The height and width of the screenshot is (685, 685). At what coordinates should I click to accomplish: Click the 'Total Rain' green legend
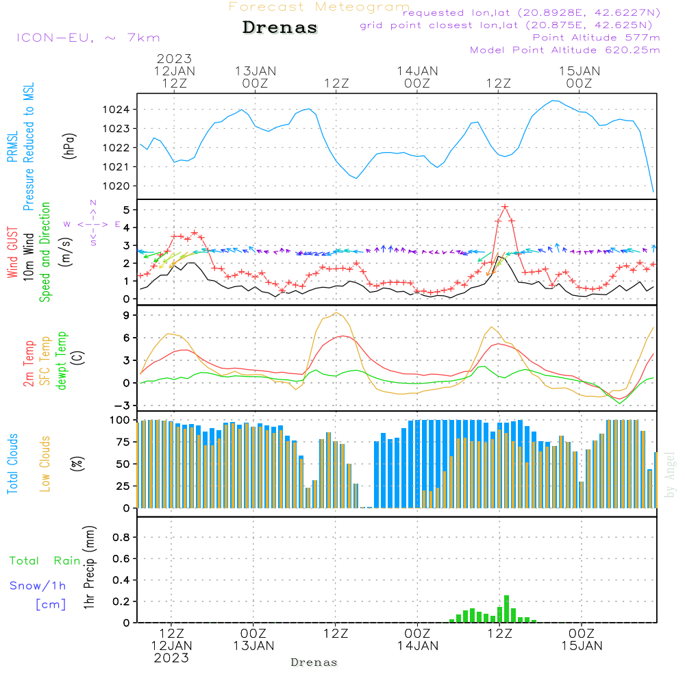tap(45, 561)
